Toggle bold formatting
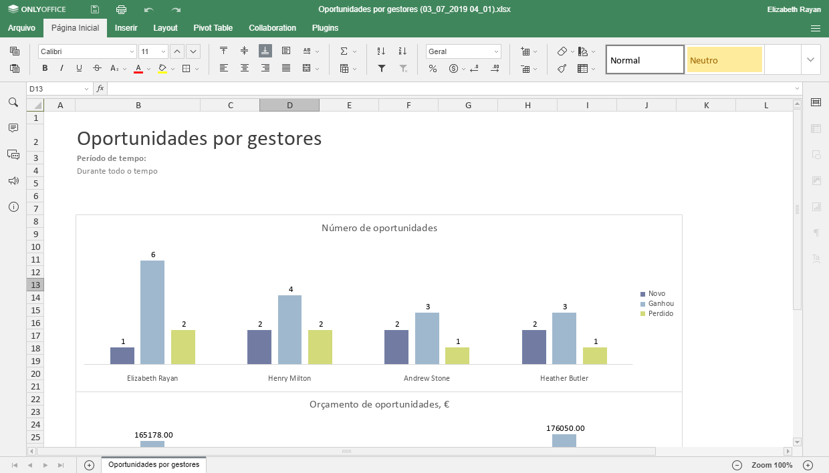829x473 pixels. click(45, 68)
